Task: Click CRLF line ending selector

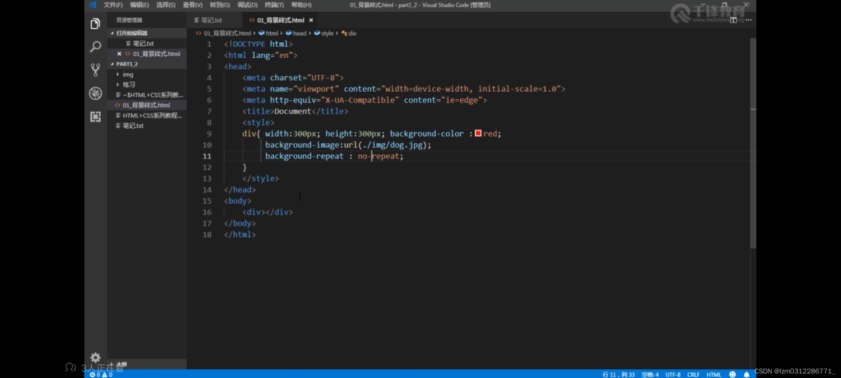Action: (x=693, y=374)
